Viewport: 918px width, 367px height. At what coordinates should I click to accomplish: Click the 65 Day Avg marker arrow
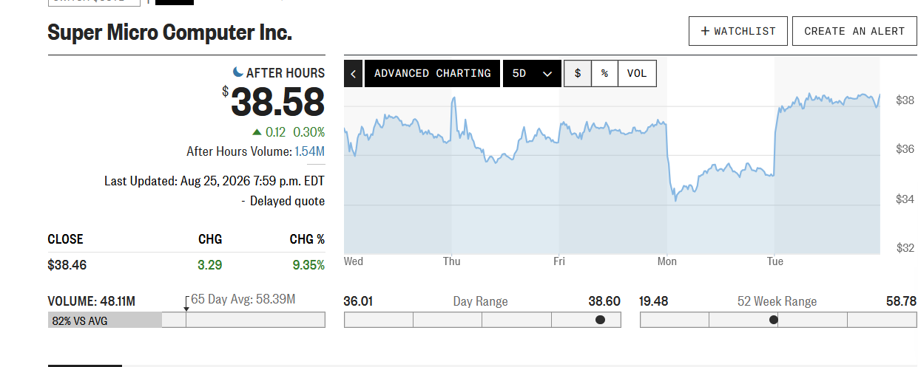186,309
